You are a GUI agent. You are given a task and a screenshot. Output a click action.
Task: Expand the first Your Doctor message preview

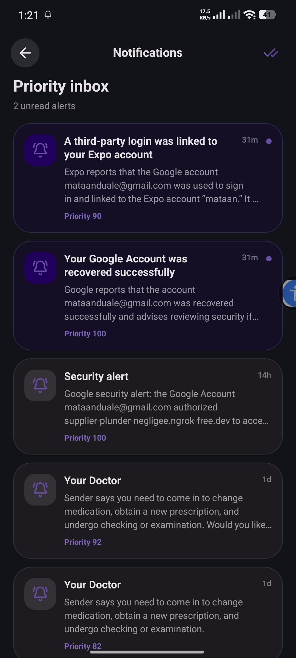[168, 511]
